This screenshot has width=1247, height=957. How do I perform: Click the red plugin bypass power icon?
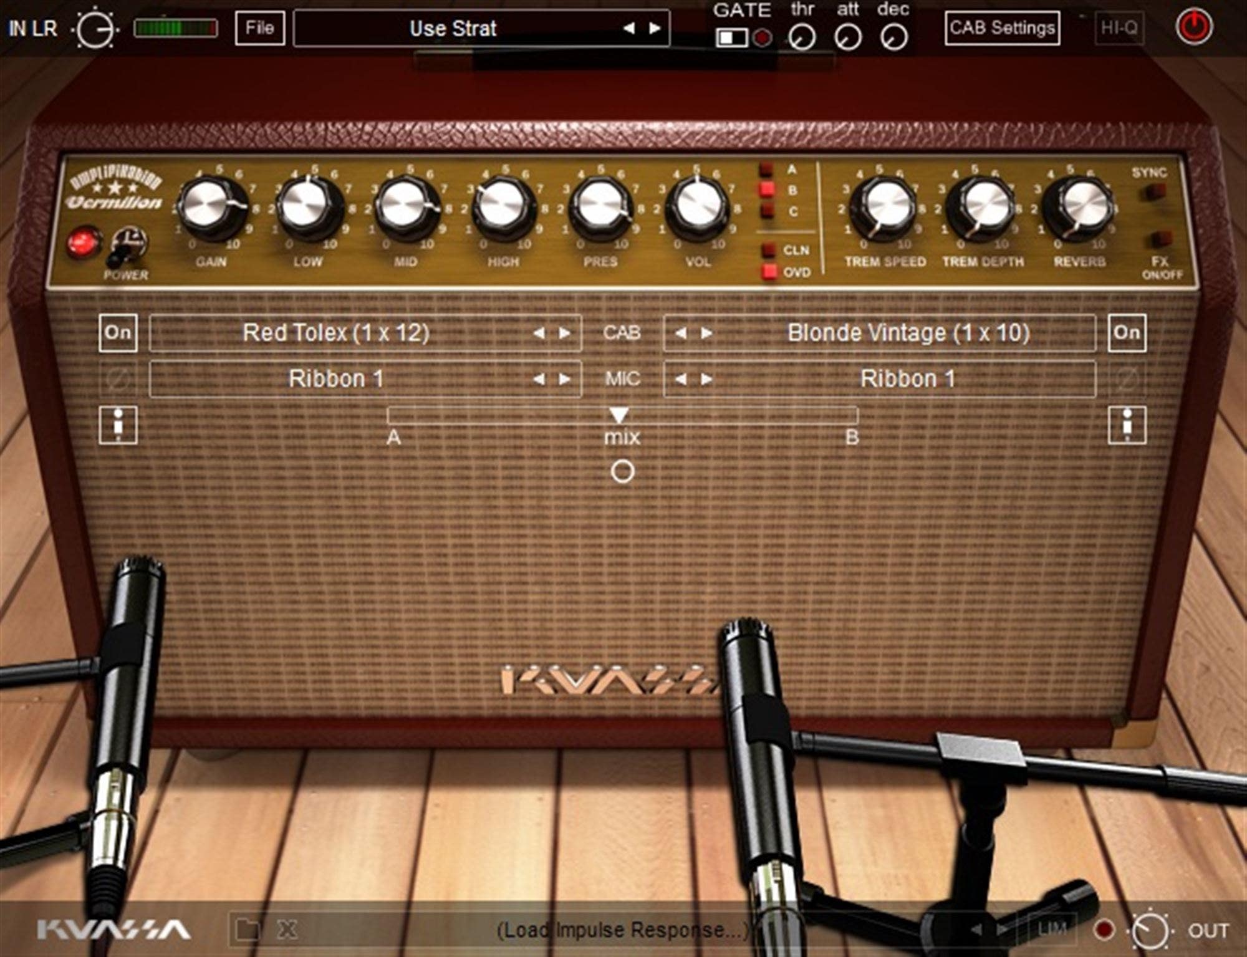[1194, 28]
